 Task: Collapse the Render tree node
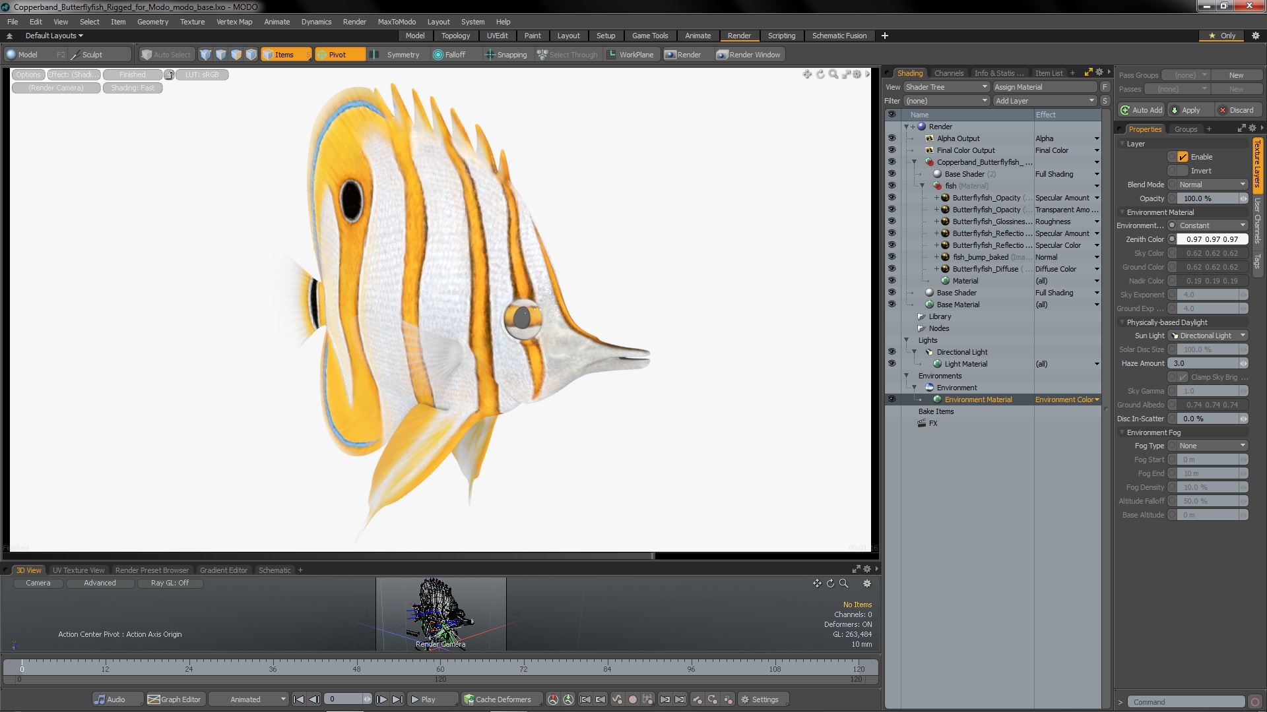pos(907,127)
